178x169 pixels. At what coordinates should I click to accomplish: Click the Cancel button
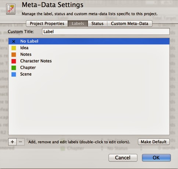pos(123,158)
